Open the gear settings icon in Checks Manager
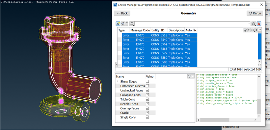This screenshot has width=270, height=130. 254,24
